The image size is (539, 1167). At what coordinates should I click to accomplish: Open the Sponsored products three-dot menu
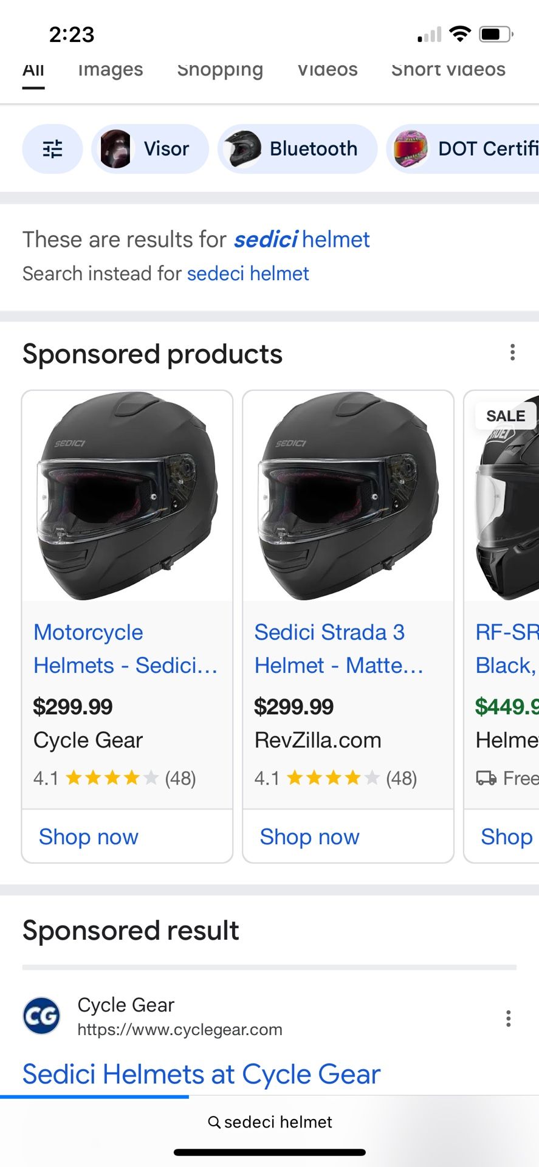512,353
